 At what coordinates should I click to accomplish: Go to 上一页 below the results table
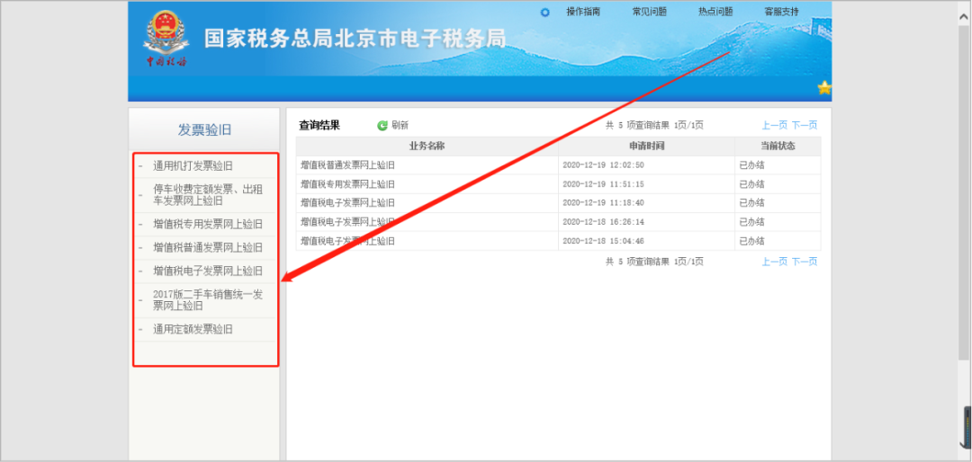point(774,262)
